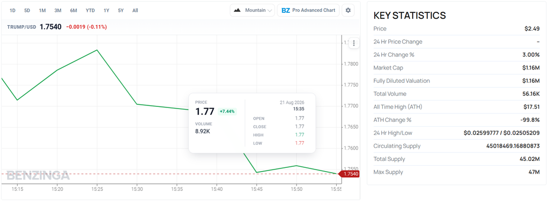549x201 pixels.
Task: Expand the Mountain chart type dropdown
Action: [x=252, y=11]
